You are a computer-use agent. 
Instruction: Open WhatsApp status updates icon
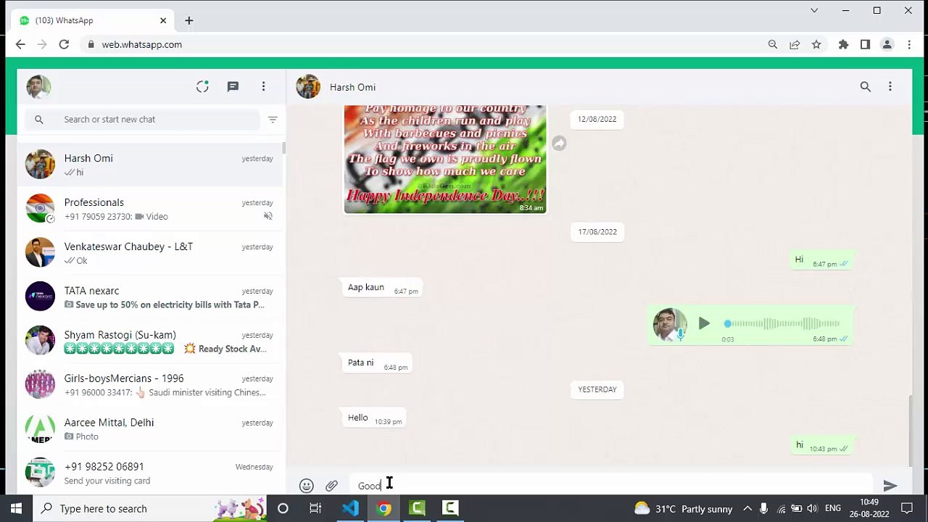(202, 86)
